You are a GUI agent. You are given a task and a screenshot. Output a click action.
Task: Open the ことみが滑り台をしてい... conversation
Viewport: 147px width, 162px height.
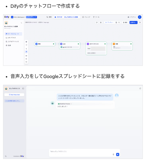14,101
